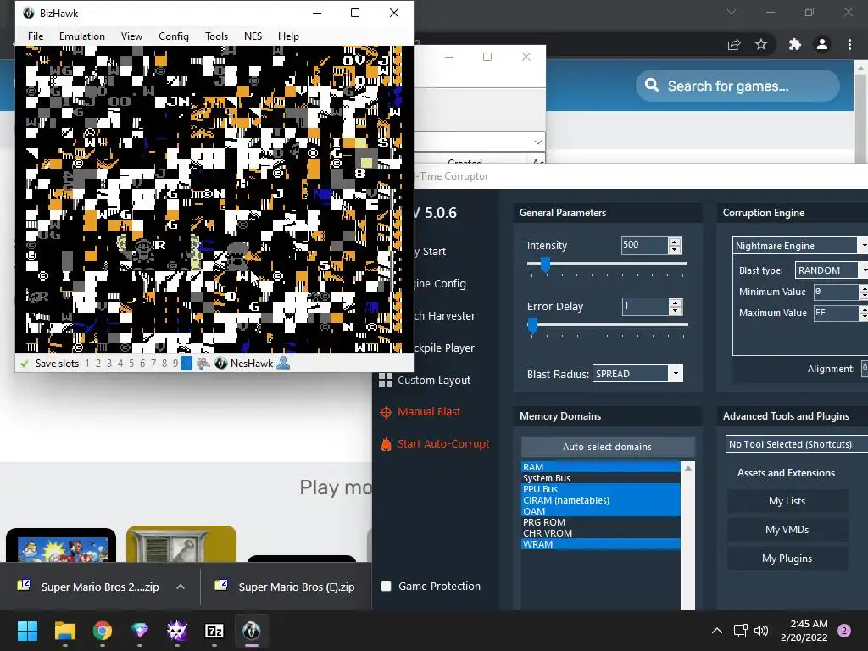Select the RAM memory domain
This screenshot has width=868, height=651.
point(601,467)
